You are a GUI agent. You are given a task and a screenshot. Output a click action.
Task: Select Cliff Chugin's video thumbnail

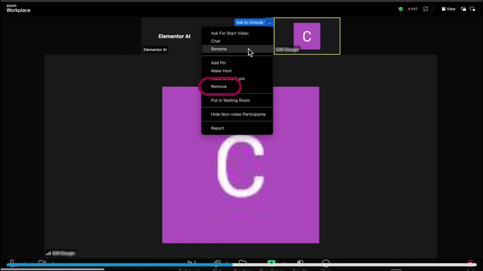307,36
